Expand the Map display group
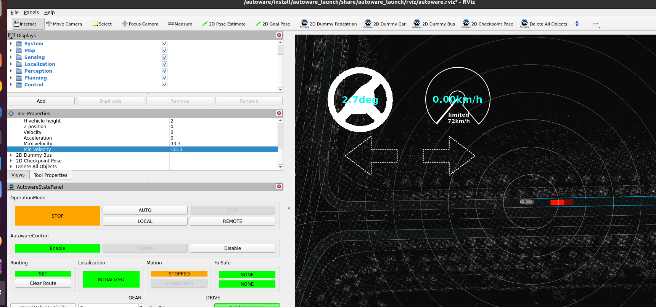This screenshot has height=307, width=656. pos(11,50)
